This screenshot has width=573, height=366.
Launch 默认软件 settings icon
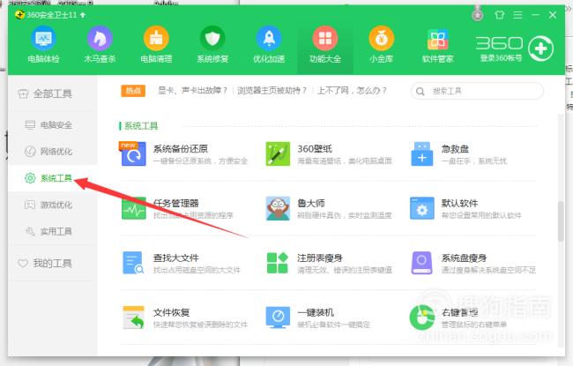pos(422,208)
